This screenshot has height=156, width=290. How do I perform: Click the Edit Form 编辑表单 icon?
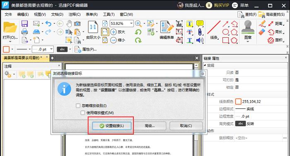coord(167,27)
